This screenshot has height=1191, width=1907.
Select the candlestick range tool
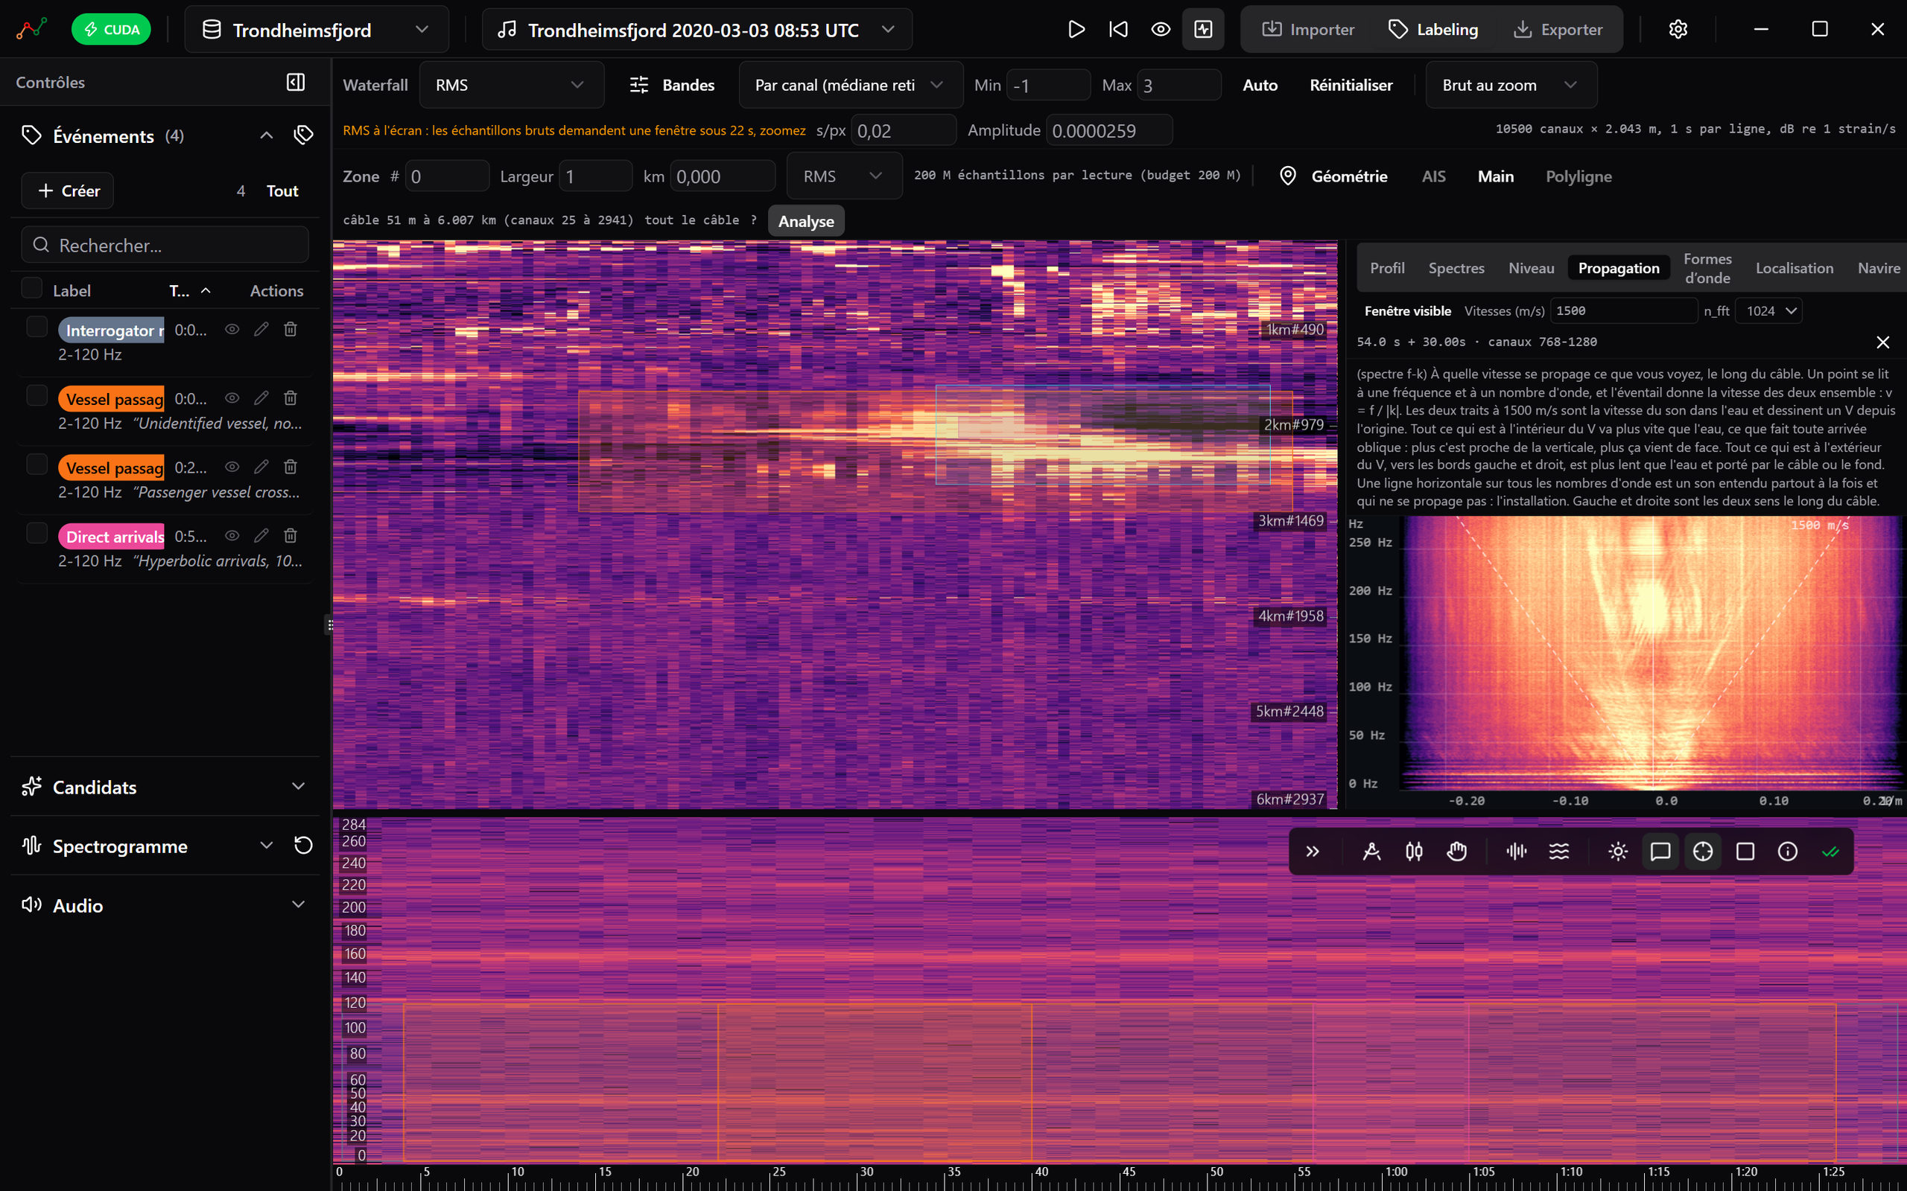coord(1414,852)
